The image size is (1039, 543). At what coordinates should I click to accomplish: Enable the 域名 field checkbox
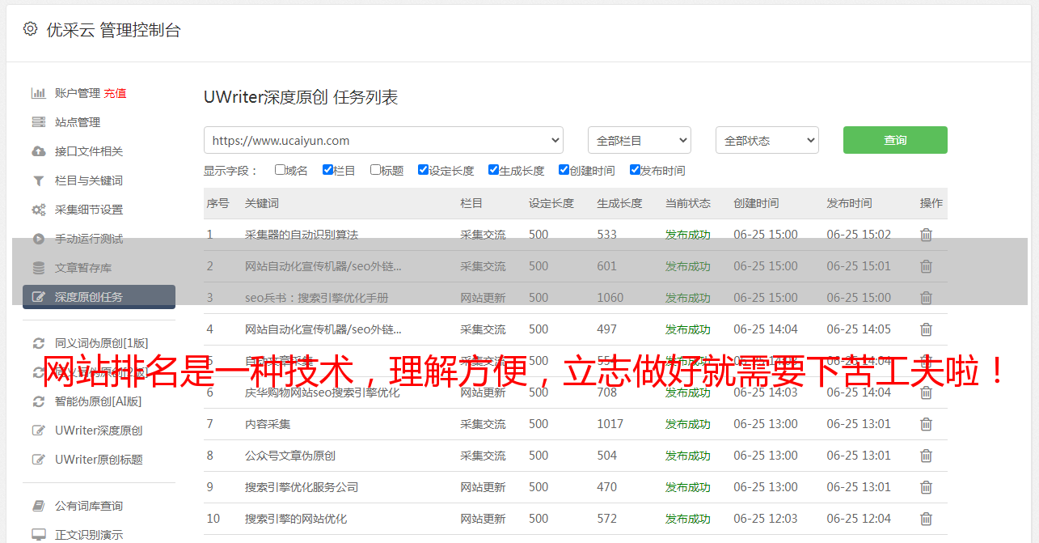click(280, 170)
